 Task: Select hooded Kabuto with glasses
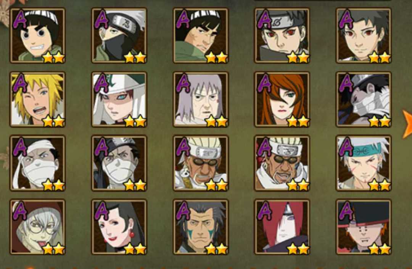(x=37, y=227)
